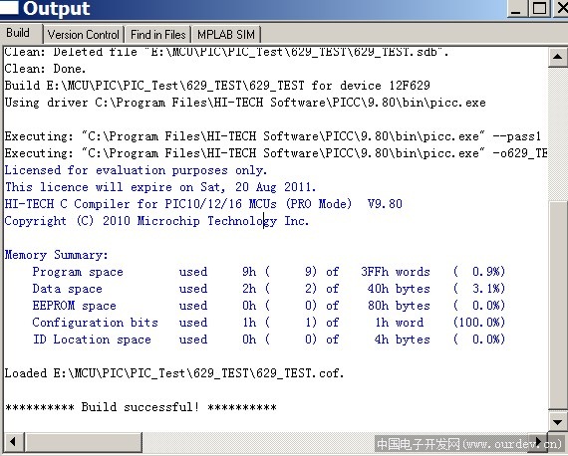Screen dimensions: 568x456
Task: Click the 'EEPROM space' memory row
Action: pyautogui.click(x=268, y=306)
